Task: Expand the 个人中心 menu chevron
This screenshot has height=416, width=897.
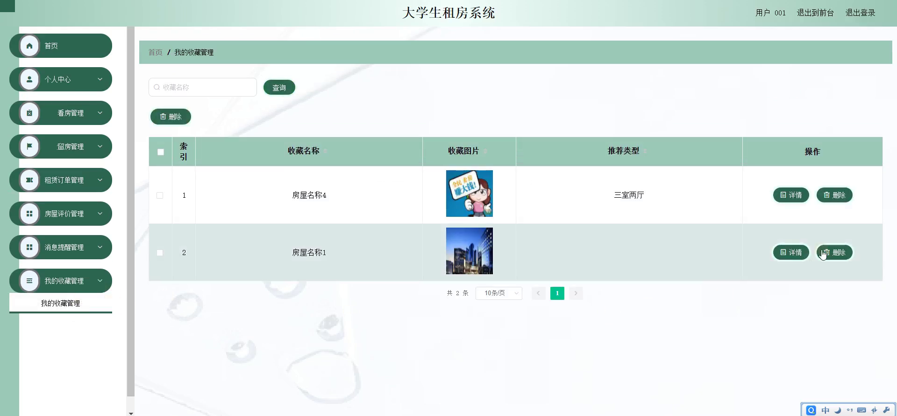Action: pyautogui.click(x=100, y=79)
